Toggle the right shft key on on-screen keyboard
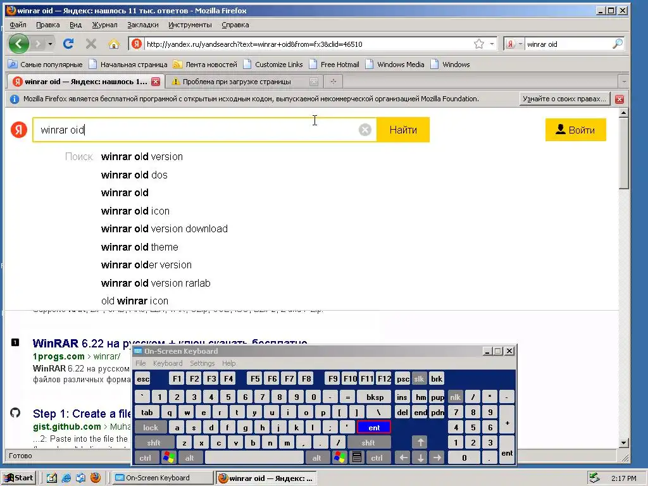 click(x=368, y=442)
